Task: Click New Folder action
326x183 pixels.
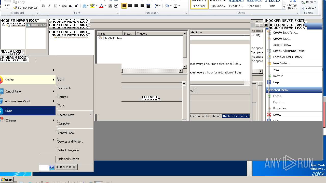Action: (x=282, y=63)
